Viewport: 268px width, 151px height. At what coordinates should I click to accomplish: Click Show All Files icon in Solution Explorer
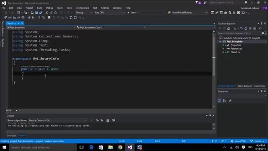(x=255, y=29)
